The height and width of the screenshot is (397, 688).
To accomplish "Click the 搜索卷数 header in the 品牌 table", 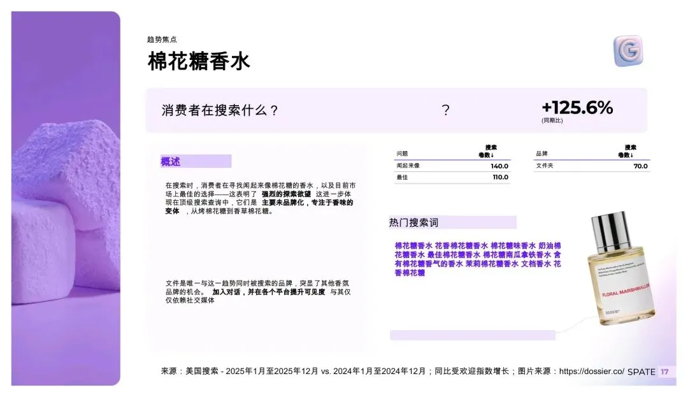I will pyautogui.click(x=627, y=151).
